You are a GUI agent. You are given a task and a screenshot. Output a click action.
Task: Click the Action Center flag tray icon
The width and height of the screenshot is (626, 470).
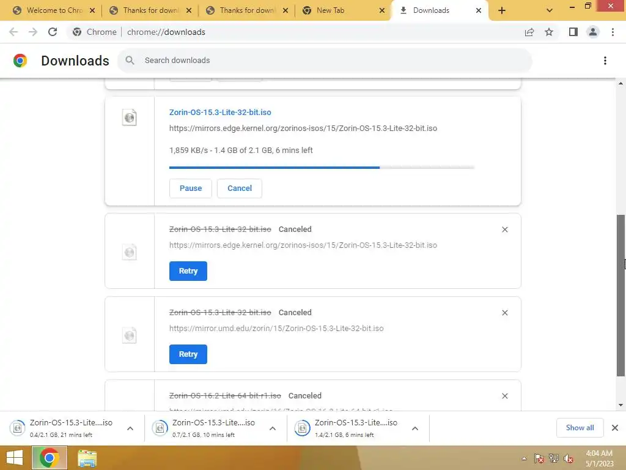(x=539, y=458)
